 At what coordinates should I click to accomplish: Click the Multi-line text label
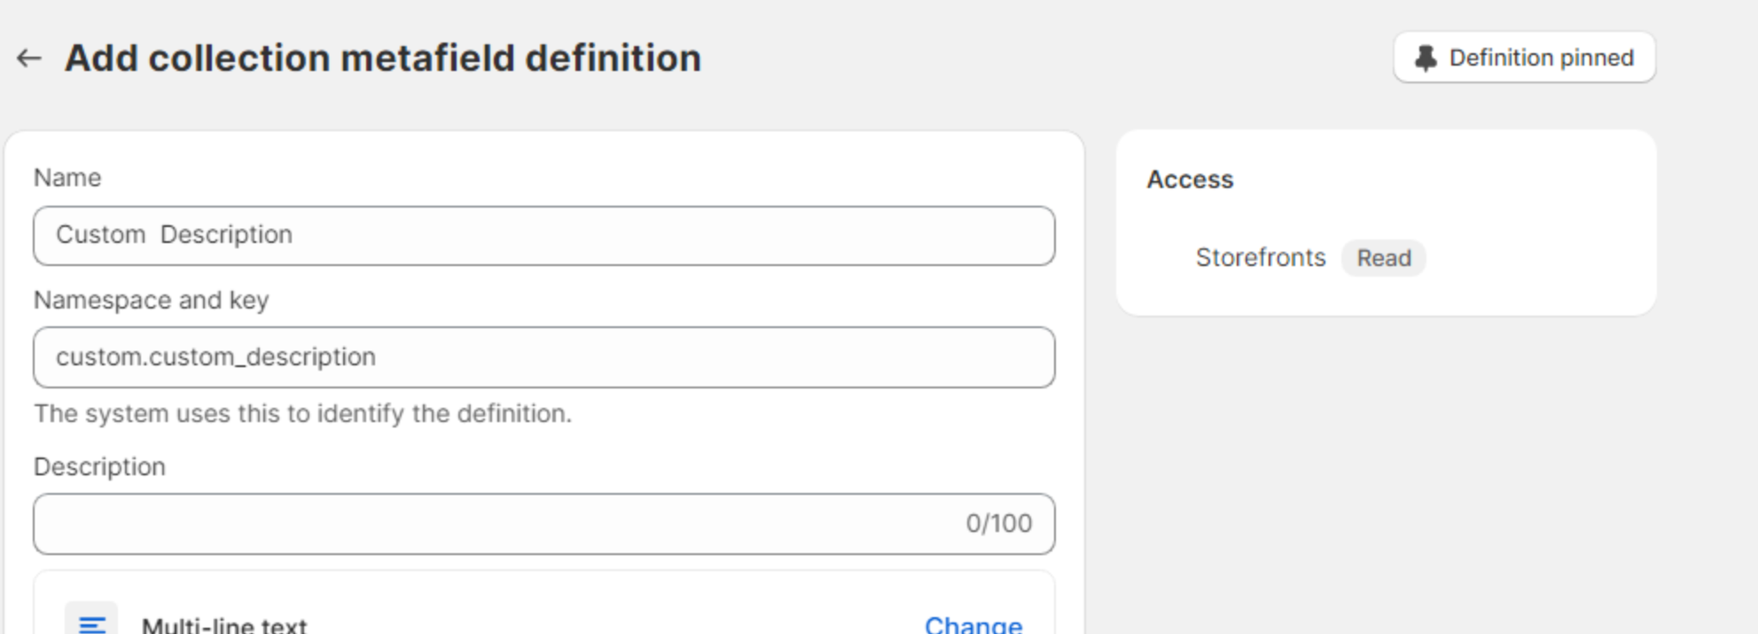[x=224, y=624]
